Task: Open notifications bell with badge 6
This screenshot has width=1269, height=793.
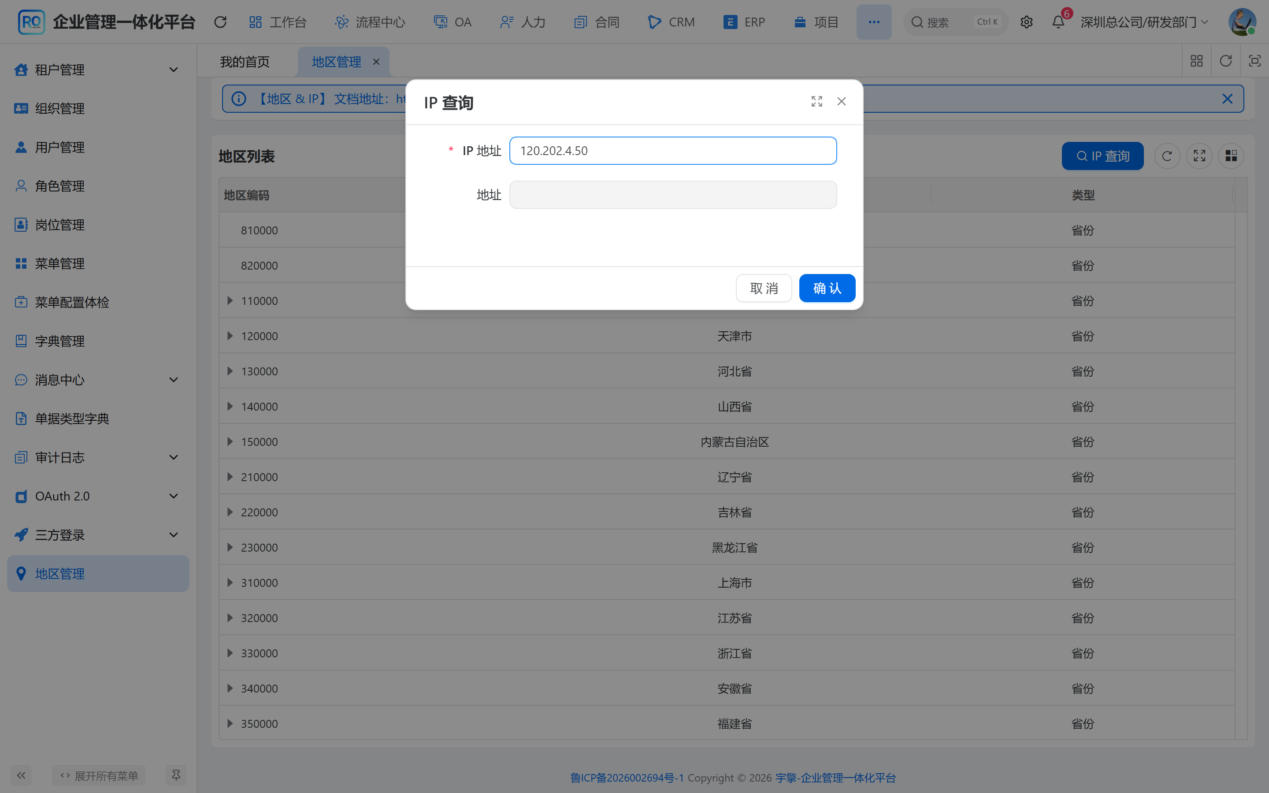Action: [1059, 22]
